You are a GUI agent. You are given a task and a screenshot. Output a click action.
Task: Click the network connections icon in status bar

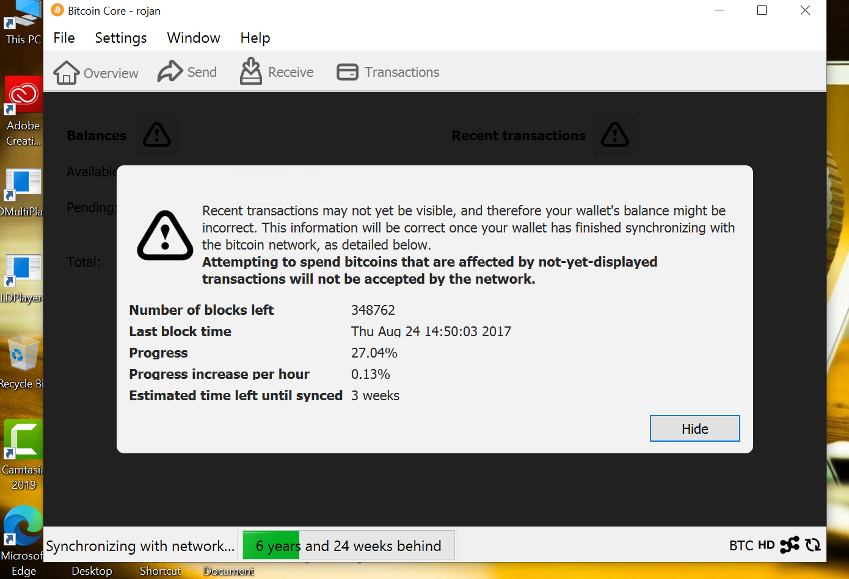[x=789, y=545]
